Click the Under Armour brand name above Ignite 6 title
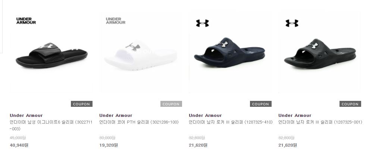The image size is (366, 150). click(26, 115)
